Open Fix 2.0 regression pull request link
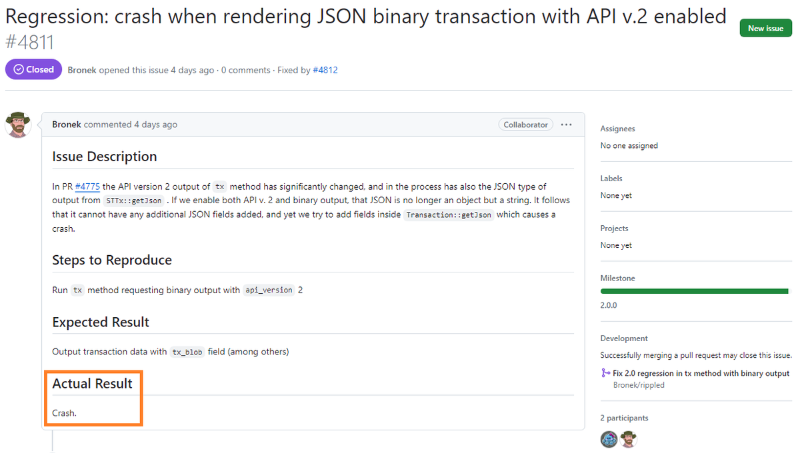The width and height of the screenshot is (800, 453). pos(701,373)
